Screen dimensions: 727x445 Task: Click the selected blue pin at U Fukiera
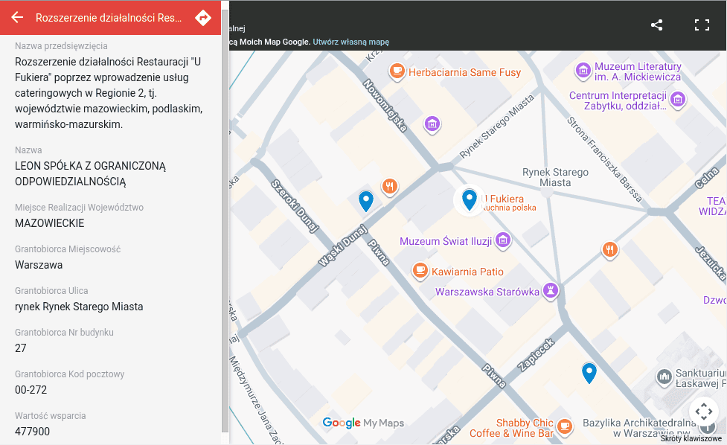(x=470, y=199)
